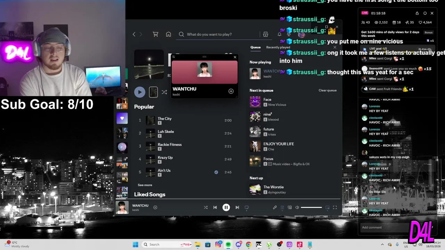
Task: Enter Spotify full screen mode
Action: pyautogui.click(x=335, y=207)
